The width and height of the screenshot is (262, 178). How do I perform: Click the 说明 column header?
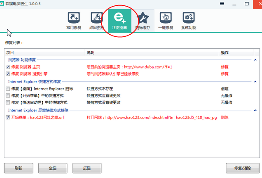tap(152, 52)
